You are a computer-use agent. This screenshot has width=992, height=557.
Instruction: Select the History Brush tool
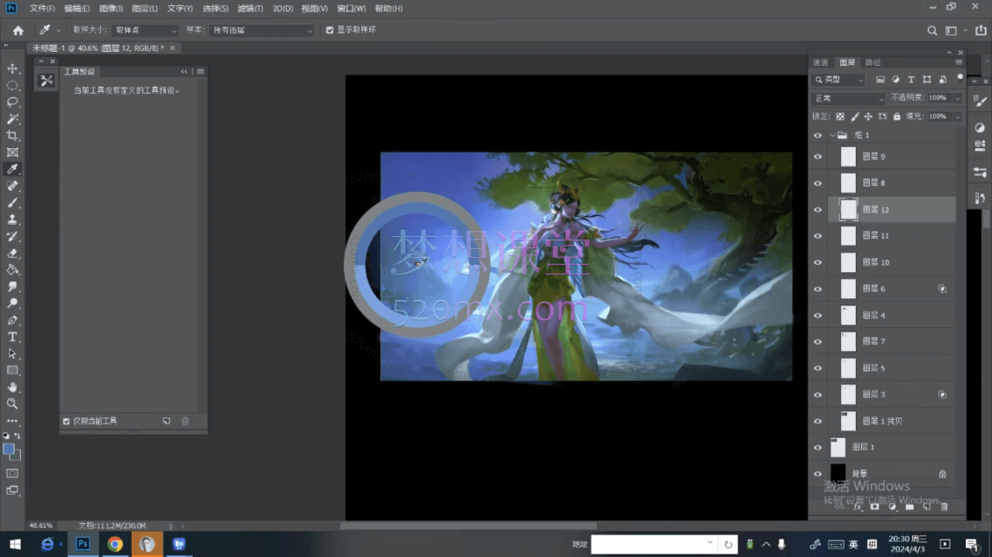tap(12, 237)
